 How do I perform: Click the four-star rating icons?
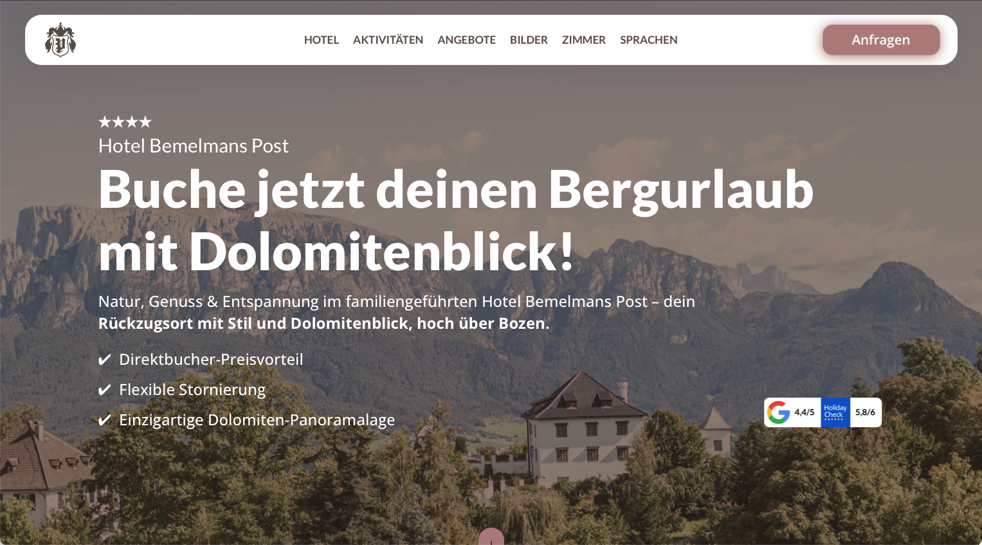point(125,122)
